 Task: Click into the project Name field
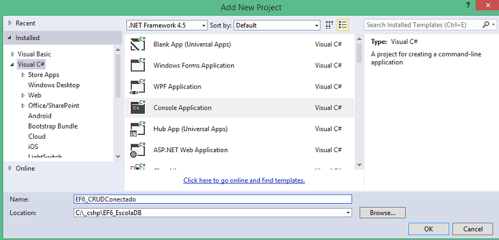pos(212,199)
